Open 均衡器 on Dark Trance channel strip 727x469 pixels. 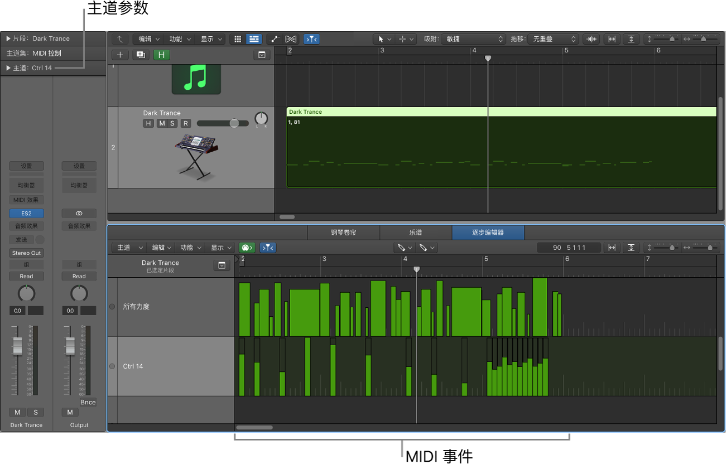pos(26,186)
